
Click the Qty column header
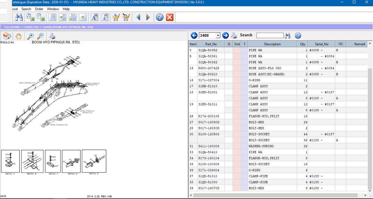303,44
